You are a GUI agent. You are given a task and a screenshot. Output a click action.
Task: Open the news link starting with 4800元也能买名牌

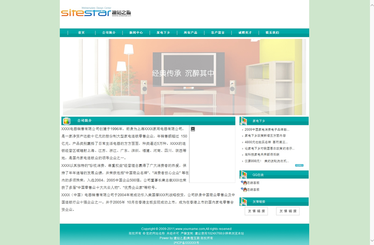point(266,142)
